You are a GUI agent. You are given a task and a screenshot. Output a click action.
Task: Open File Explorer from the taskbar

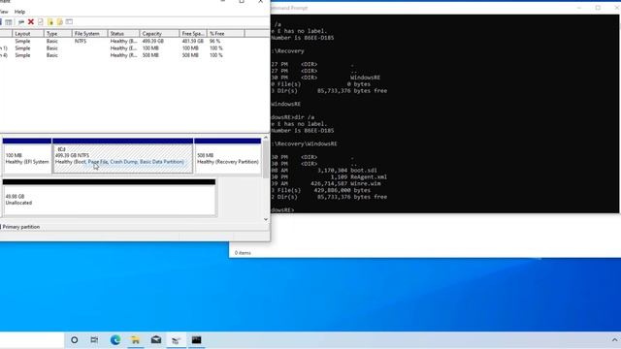pyautogui.click(x=136, y=340)
